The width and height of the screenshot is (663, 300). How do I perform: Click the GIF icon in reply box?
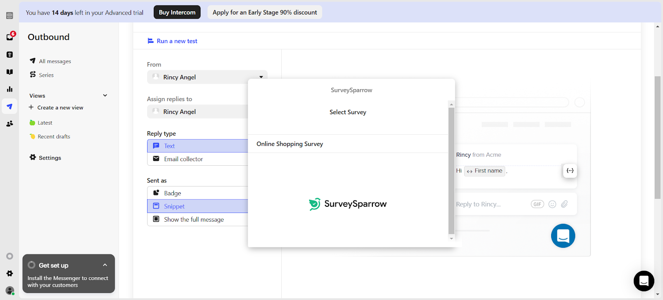click(x=537, y=204)
